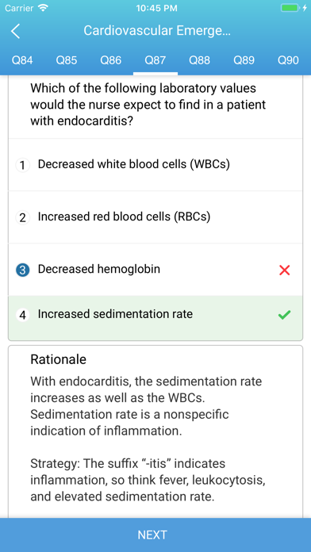Viewport: 311px width, 552px height.
Task: Select option 2 number circle
Action: pyautogui.click(x=23, y=217)
